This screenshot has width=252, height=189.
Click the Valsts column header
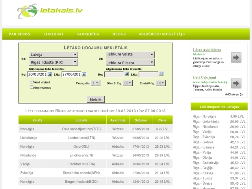(37, 120)
